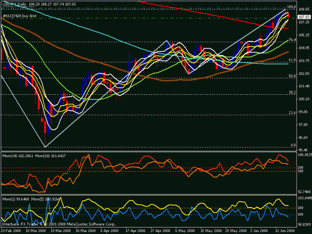Click the 106.0635 momentum scale value
The height and width of the screenshot is (234, 312).
click(x=305, y=155)
